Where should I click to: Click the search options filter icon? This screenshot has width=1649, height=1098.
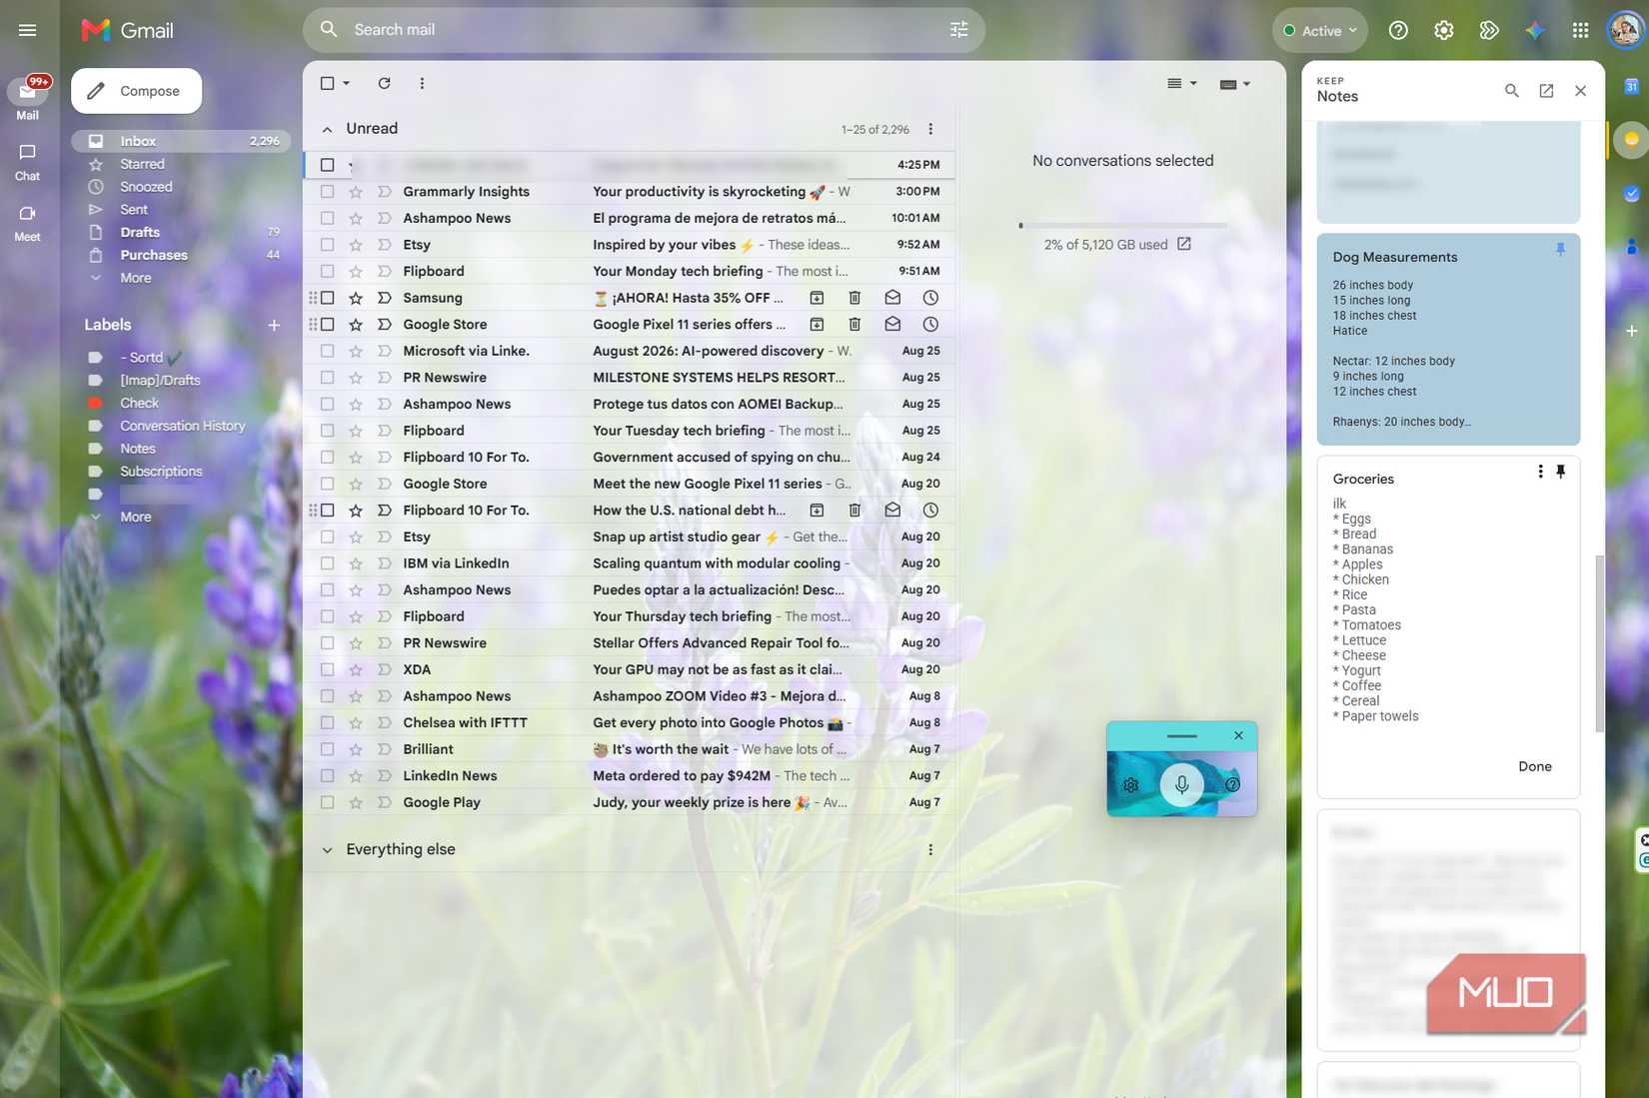coord(958,30)
